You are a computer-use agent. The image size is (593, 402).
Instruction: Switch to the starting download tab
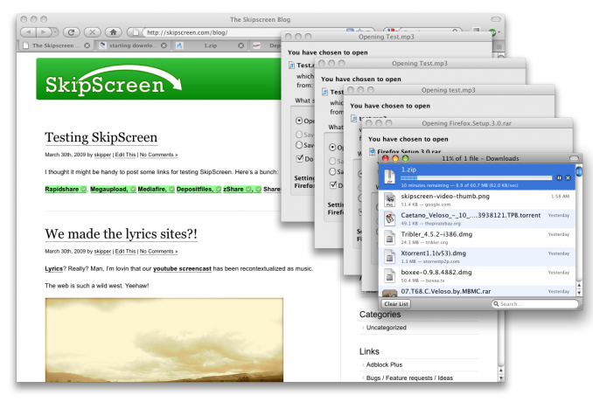(x=131, y=45)
